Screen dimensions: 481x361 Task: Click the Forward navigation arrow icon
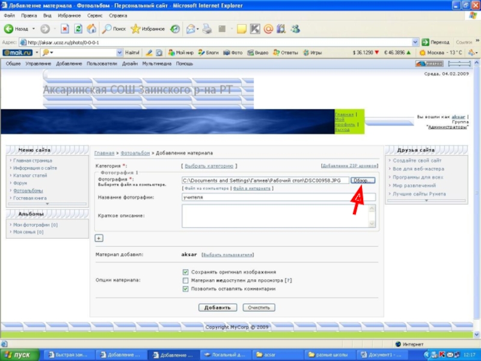45,29
